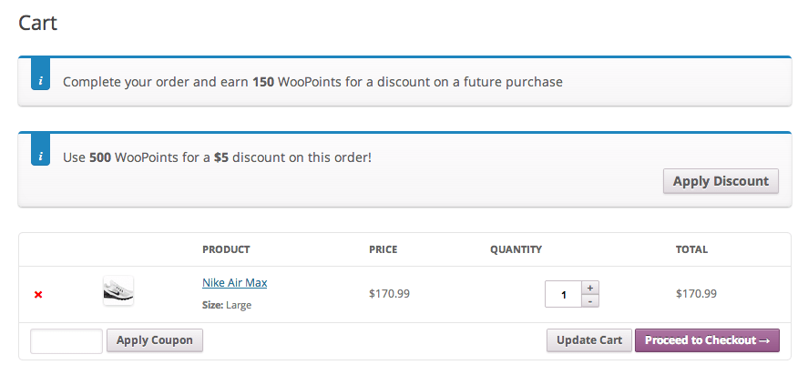Remove Nike Air Max with the red X
This screenshot has height=385, width=808.
click(38, 295)
